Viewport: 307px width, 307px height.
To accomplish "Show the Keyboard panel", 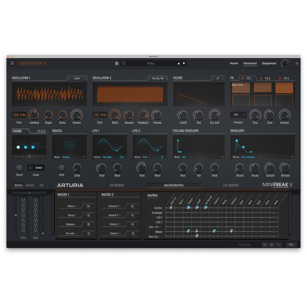I will click(117, 185).
